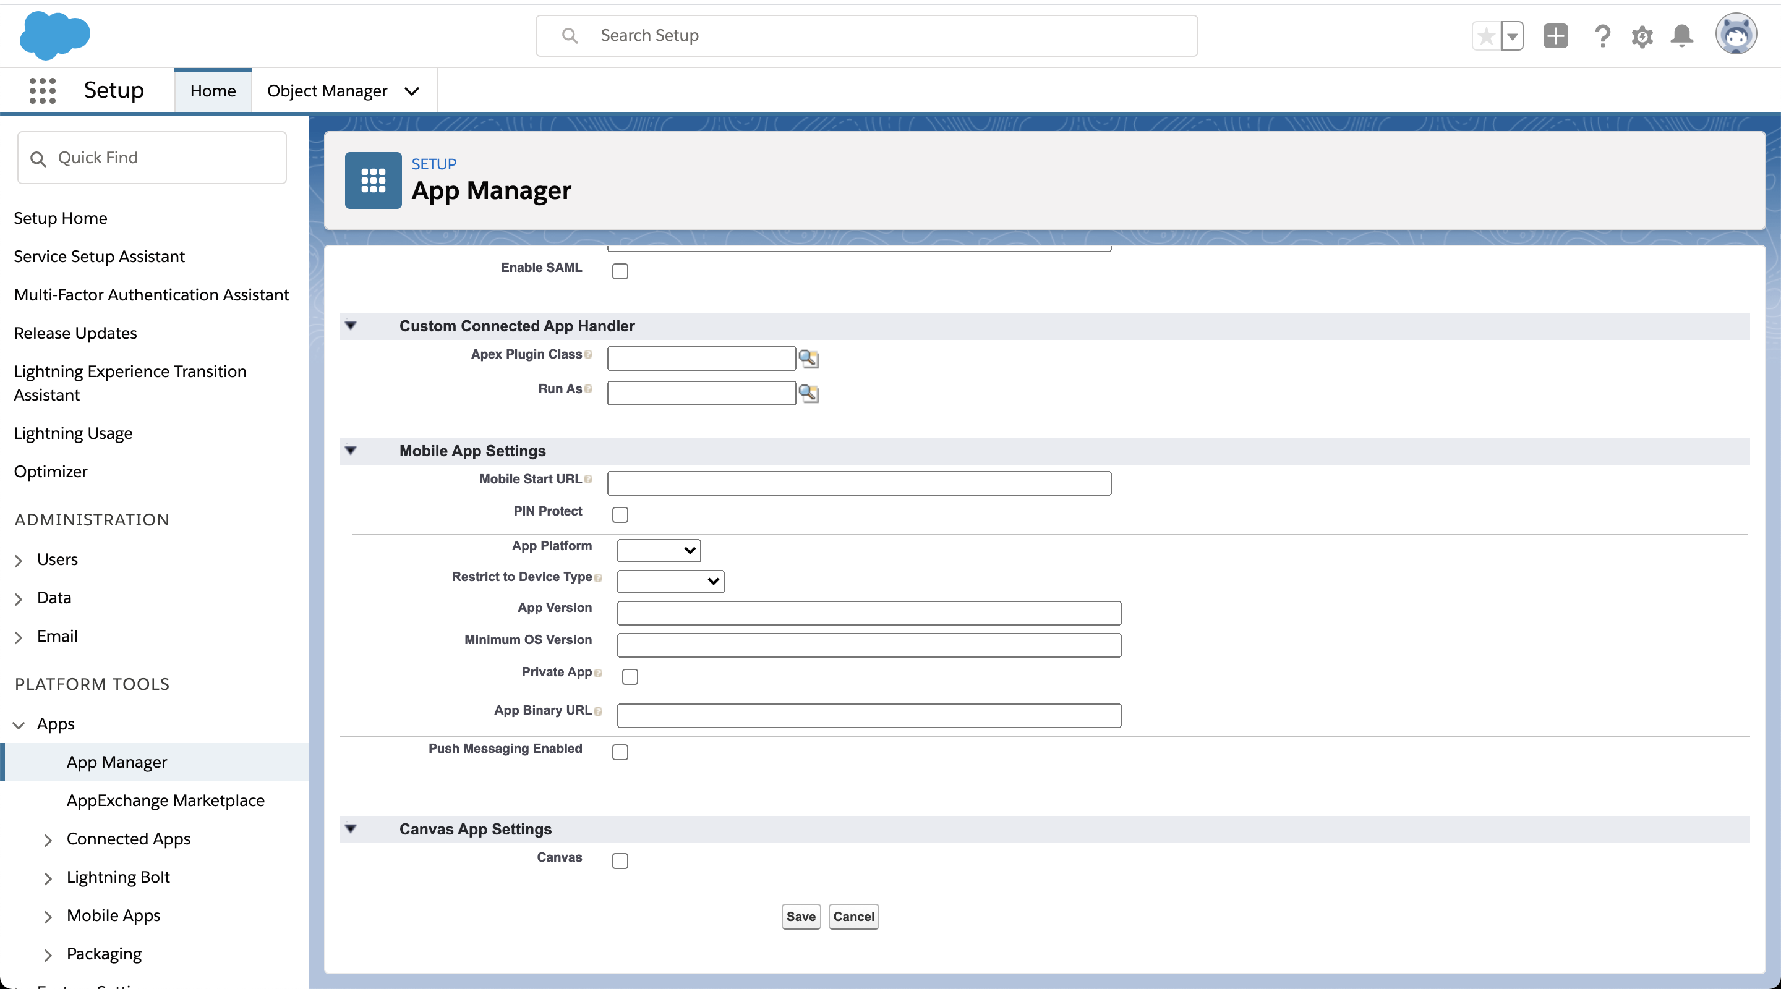Open Release Updates

coord(75,333)
